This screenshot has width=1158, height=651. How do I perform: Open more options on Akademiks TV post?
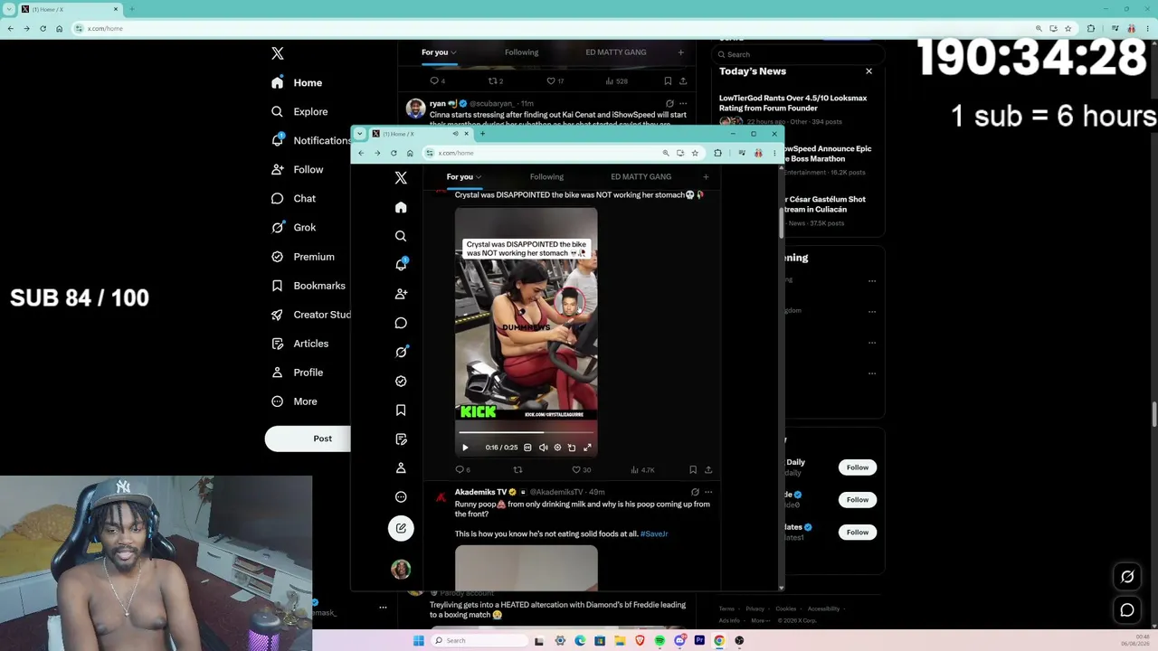point(708,493)
